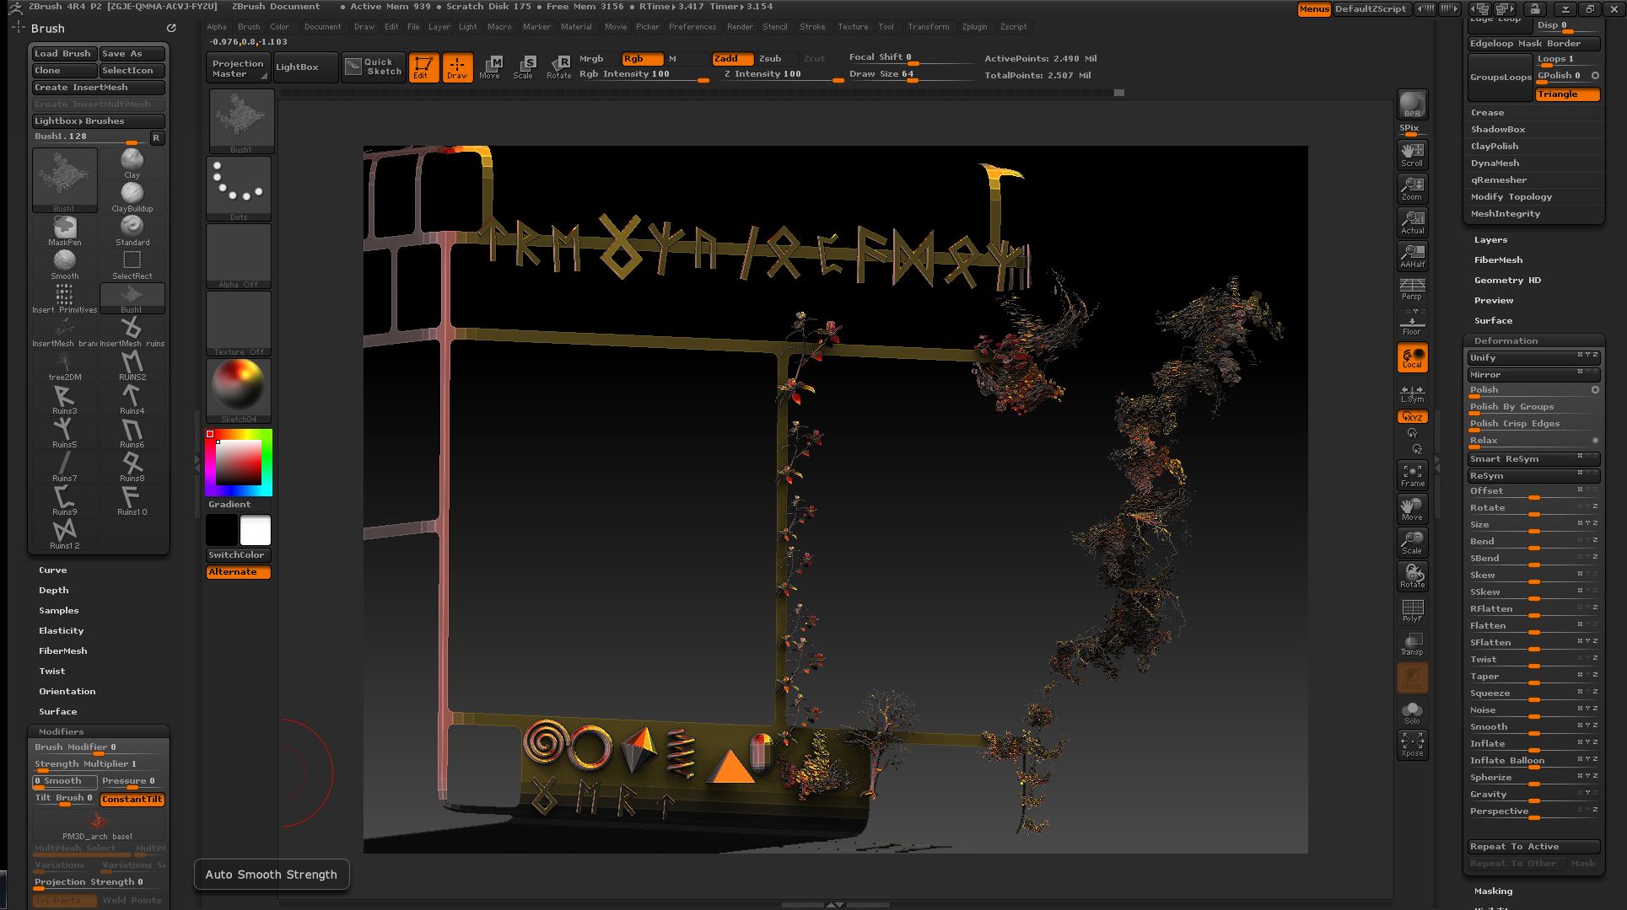Image resolution: width=1627 pixels, height=910 pixels.
Task: Expand the Samples section
Action: pos(58,611)
